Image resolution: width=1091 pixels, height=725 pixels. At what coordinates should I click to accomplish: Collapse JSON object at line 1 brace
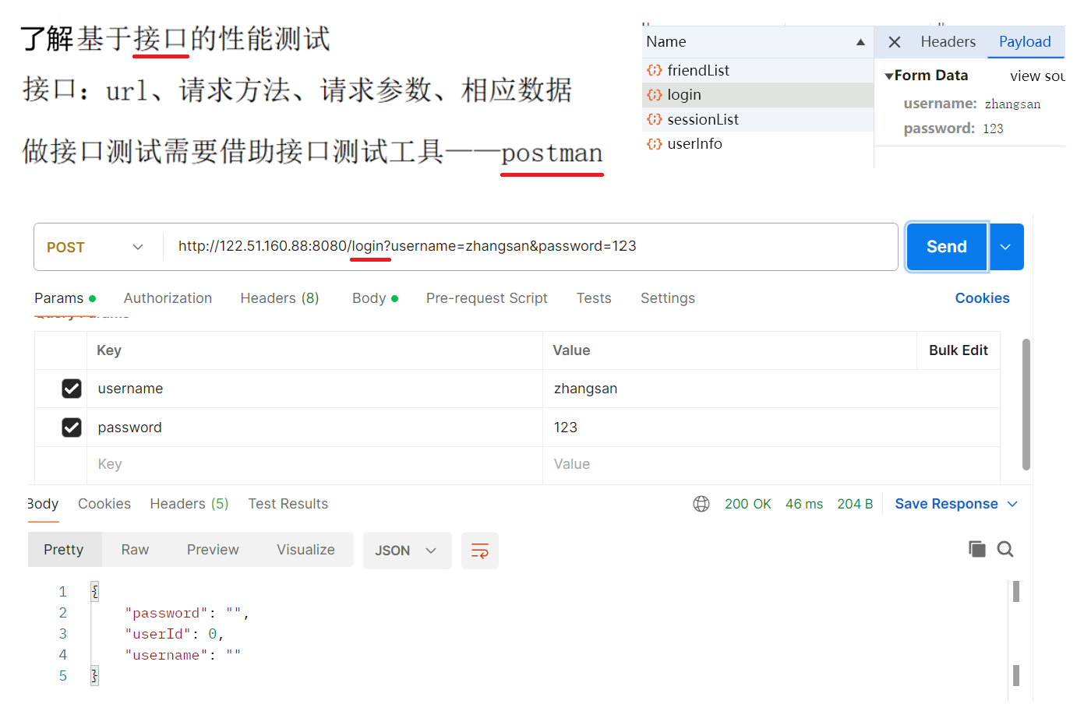click(94, 592)
